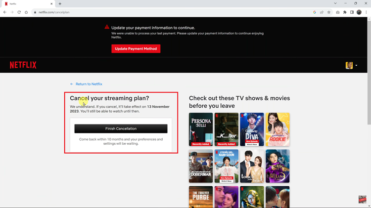371x208 pixels.
Task: Expand the profile dropdown arrow
Action: 356,66
